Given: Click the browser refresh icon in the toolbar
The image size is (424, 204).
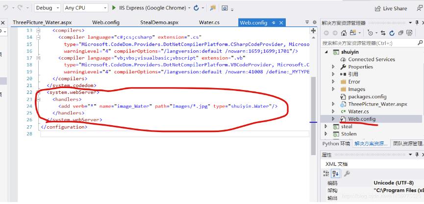Looking at the screenshot, I should pyautogui.click(x=197, y=8).
